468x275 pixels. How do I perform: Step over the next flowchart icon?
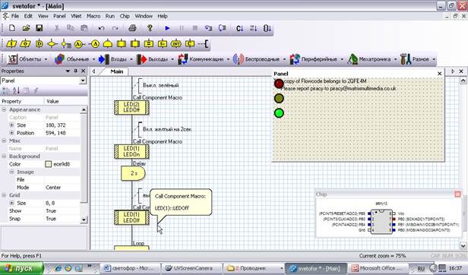(222, 28)
